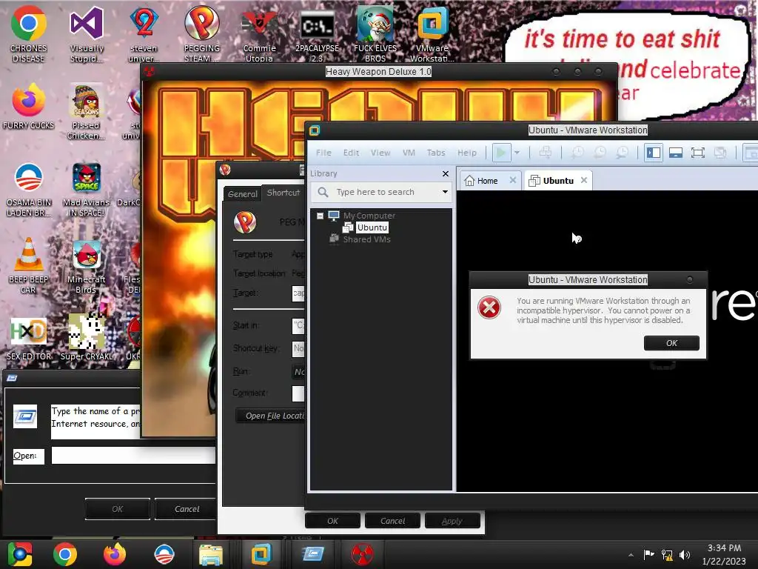Viewport: 758px width, 569px height.
Task: Select the Minecraft Birds desktop icon
Action: tap(86, 267)
